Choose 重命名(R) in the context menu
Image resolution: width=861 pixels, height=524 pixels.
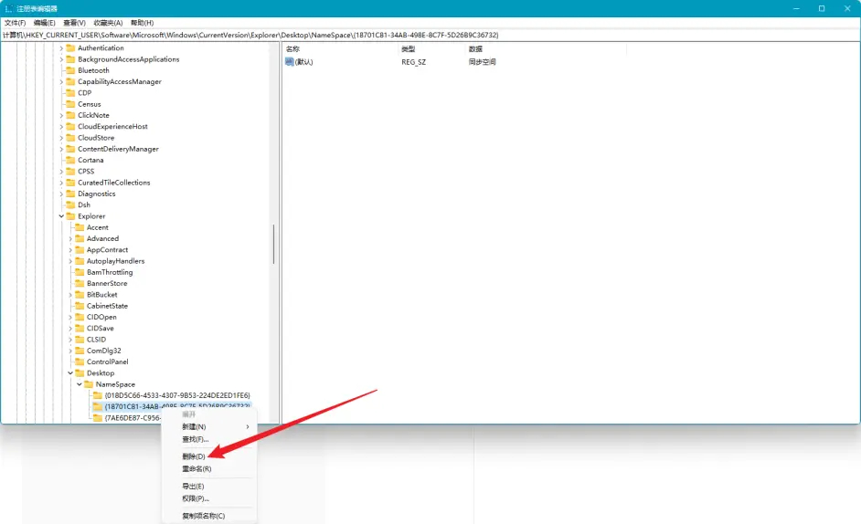(197, 468)
